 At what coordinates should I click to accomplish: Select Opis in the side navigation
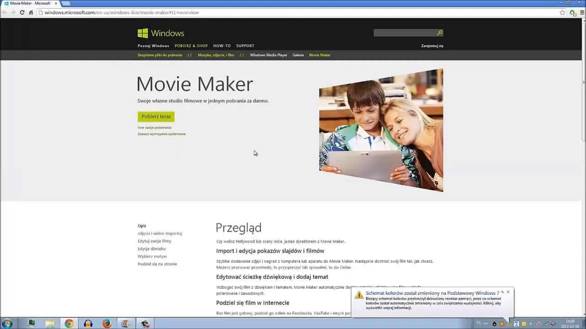point(142,226)
